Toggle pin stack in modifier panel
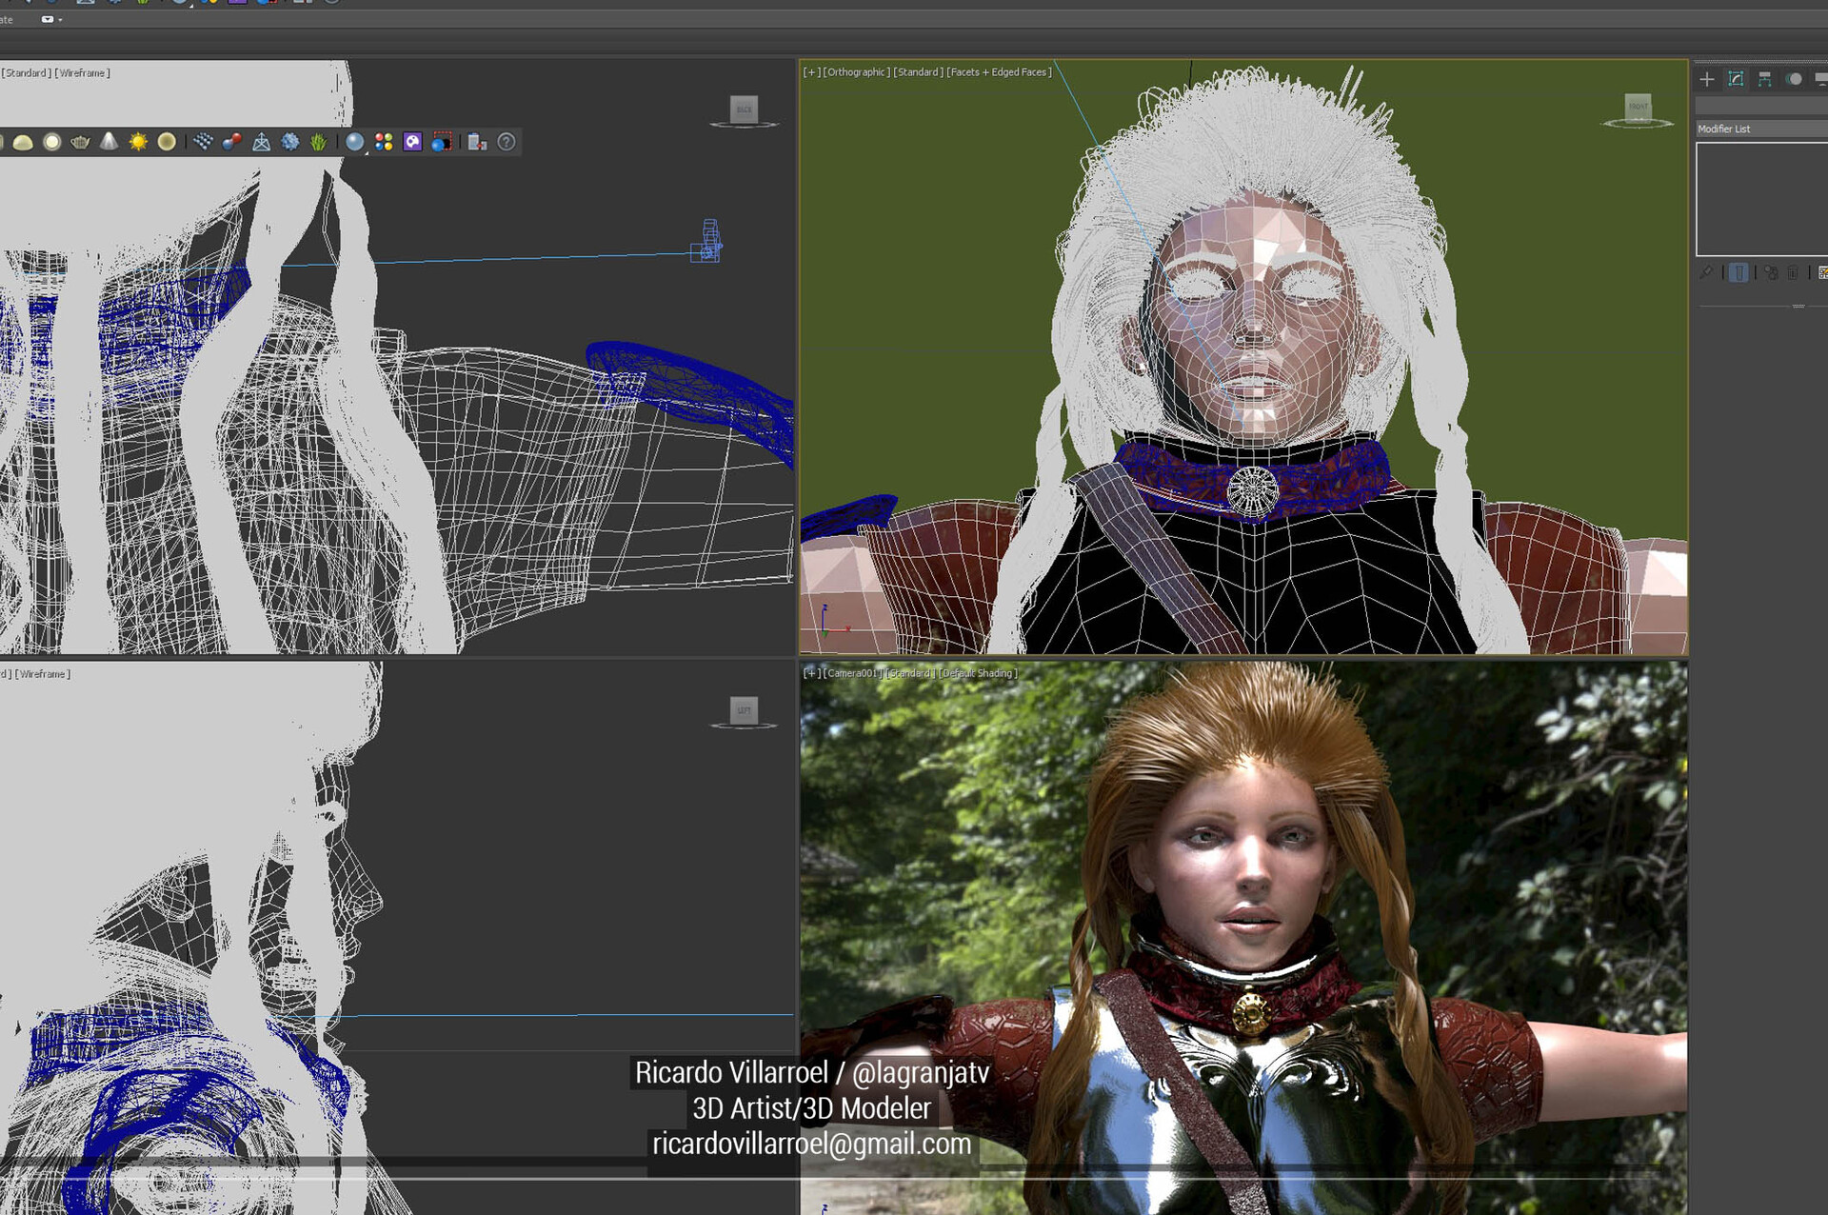1828x1215 pixels. coord(1706,273)
